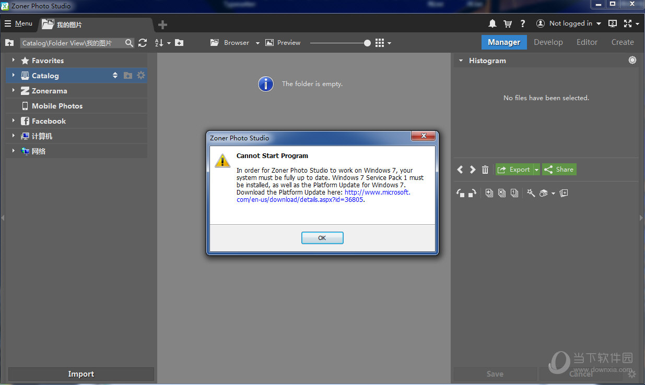This screenshot has height=385, width=645.
Task: Click the magic wand quick fix icon
Action: click(531, 193)
